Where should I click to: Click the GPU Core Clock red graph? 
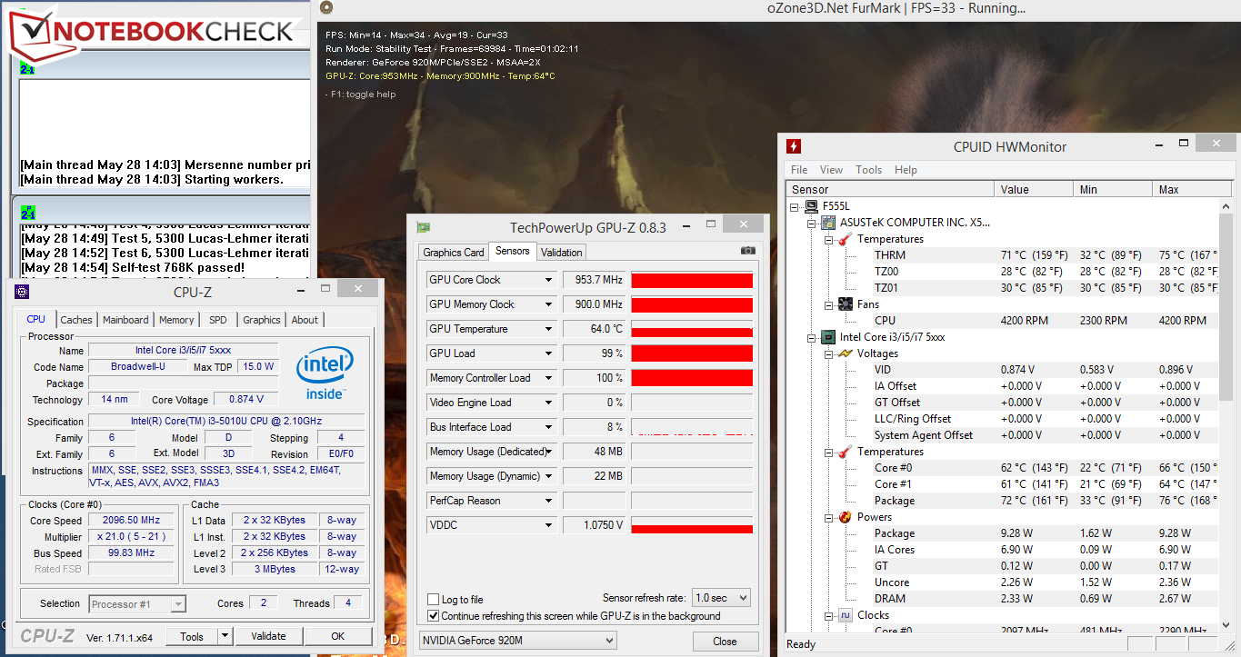[692, 280]
